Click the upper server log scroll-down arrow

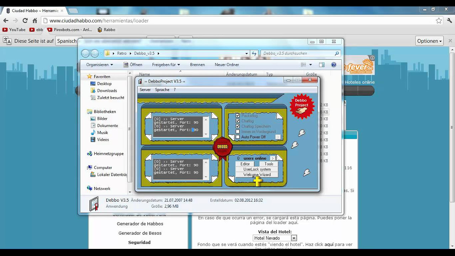click(205, 135)
